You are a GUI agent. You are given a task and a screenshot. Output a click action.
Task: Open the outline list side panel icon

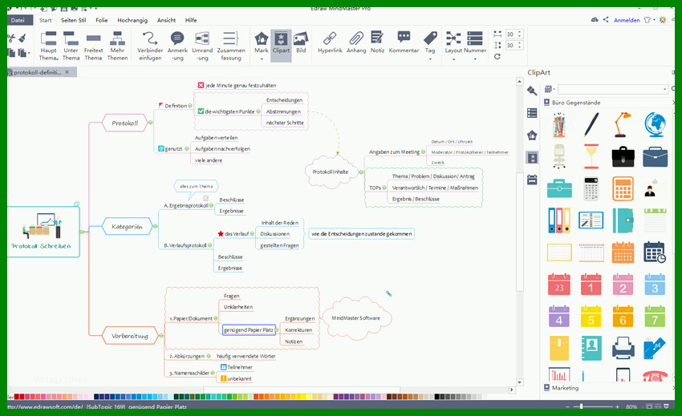tap(532, 114)
